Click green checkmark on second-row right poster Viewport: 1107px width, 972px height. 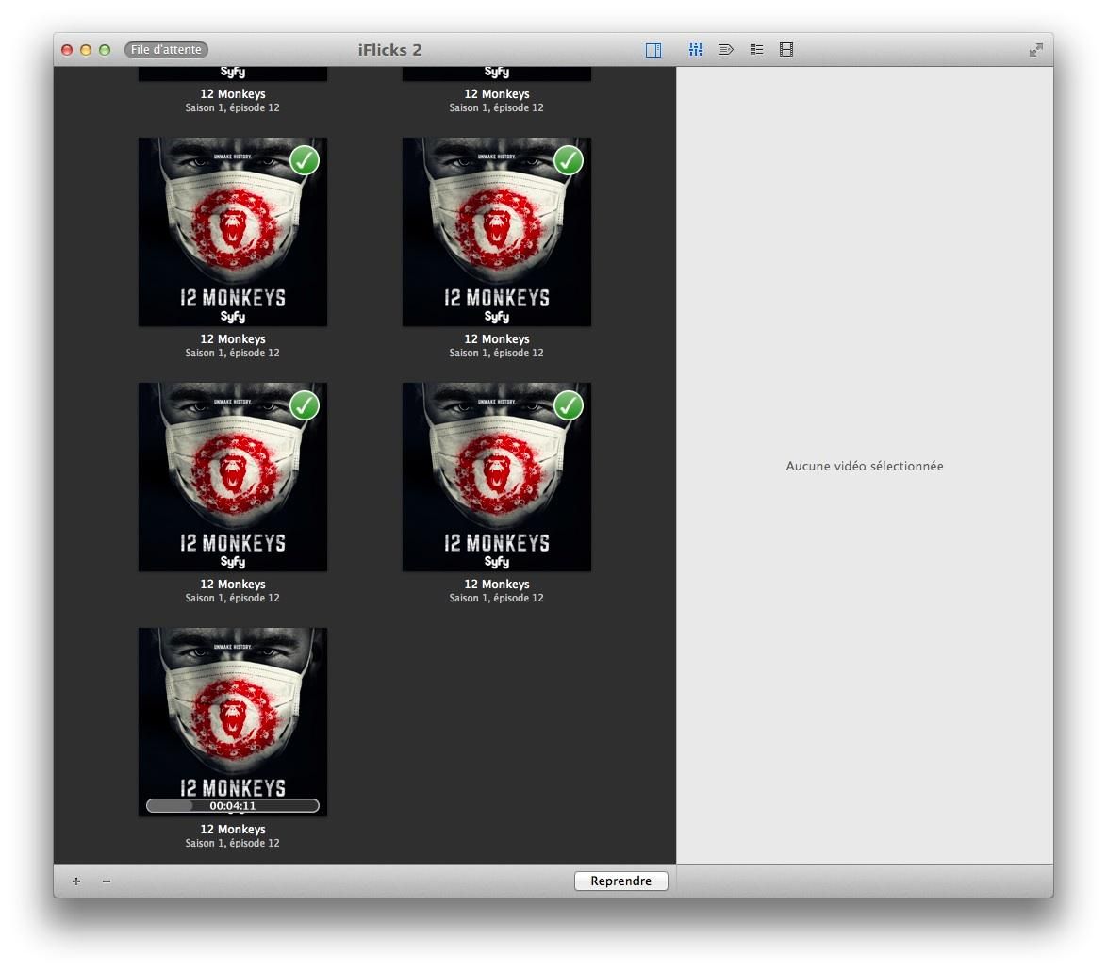tap(569, 160)
